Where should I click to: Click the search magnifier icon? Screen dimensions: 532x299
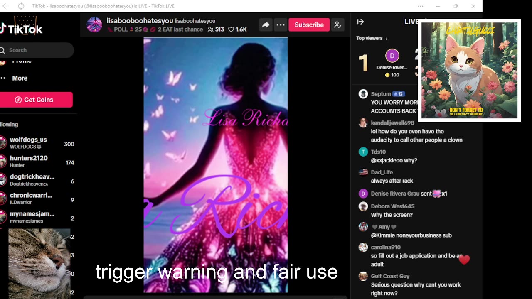coord(2,50)
